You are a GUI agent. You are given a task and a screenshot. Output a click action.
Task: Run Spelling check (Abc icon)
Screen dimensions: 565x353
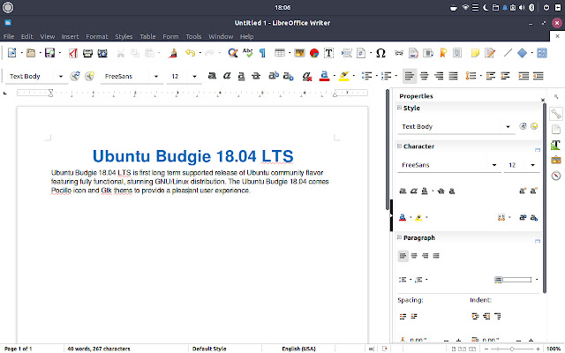[247, 53]
